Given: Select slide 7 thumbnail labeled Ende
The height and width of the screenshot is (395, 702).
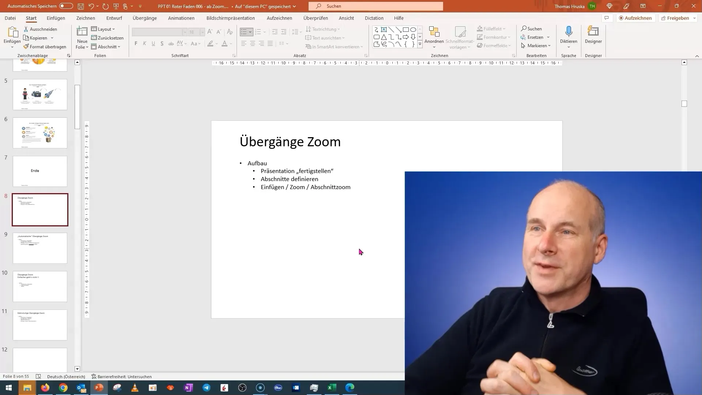Looking at the screenshot, I should click(x=39, y=171).
